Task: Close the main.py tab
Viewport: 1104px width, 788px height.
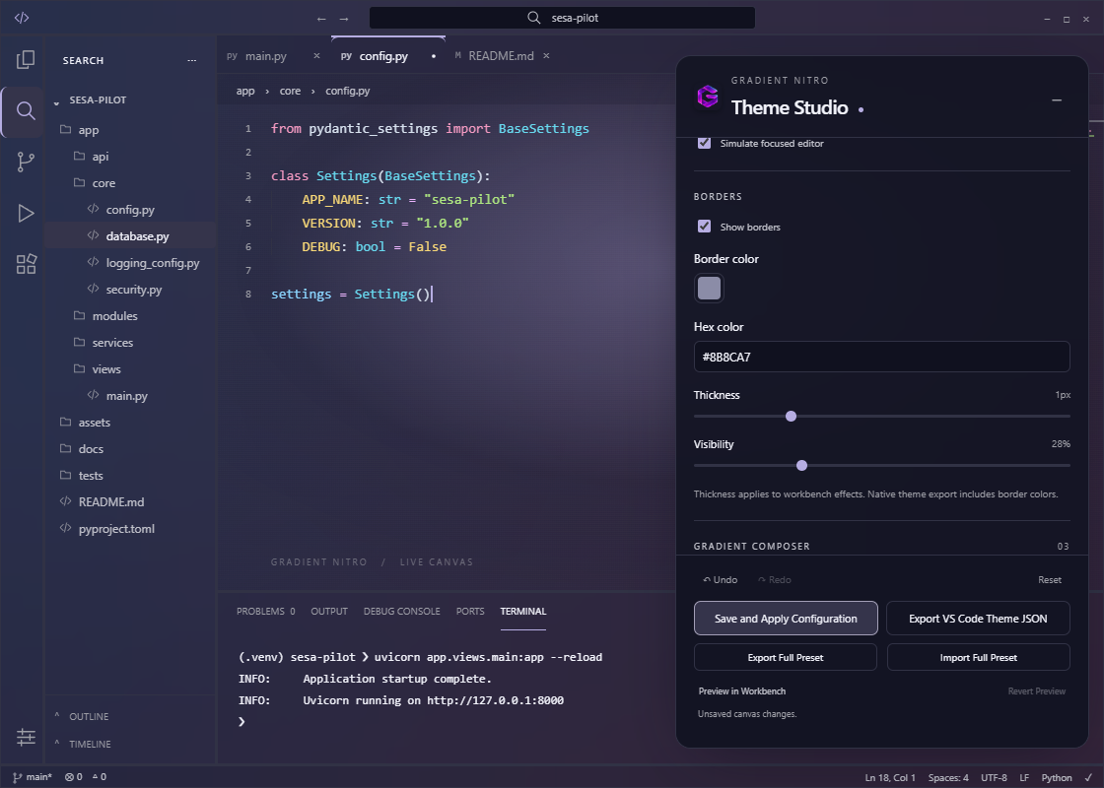Action: [316, 55]
